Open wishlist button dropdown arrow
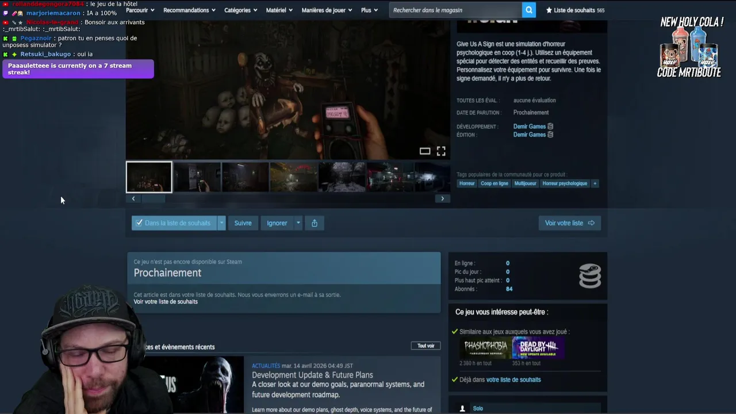The image size is (736, 414). click(221, 223)
